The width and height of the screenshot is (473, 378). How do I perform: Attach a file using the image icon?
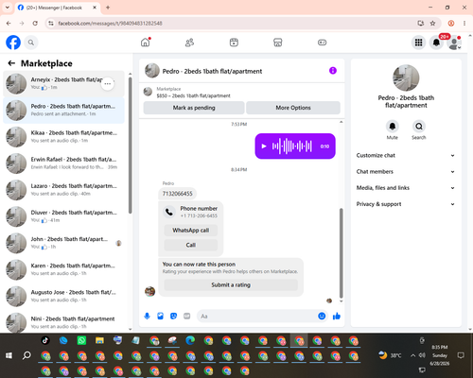tap(160, 316)
